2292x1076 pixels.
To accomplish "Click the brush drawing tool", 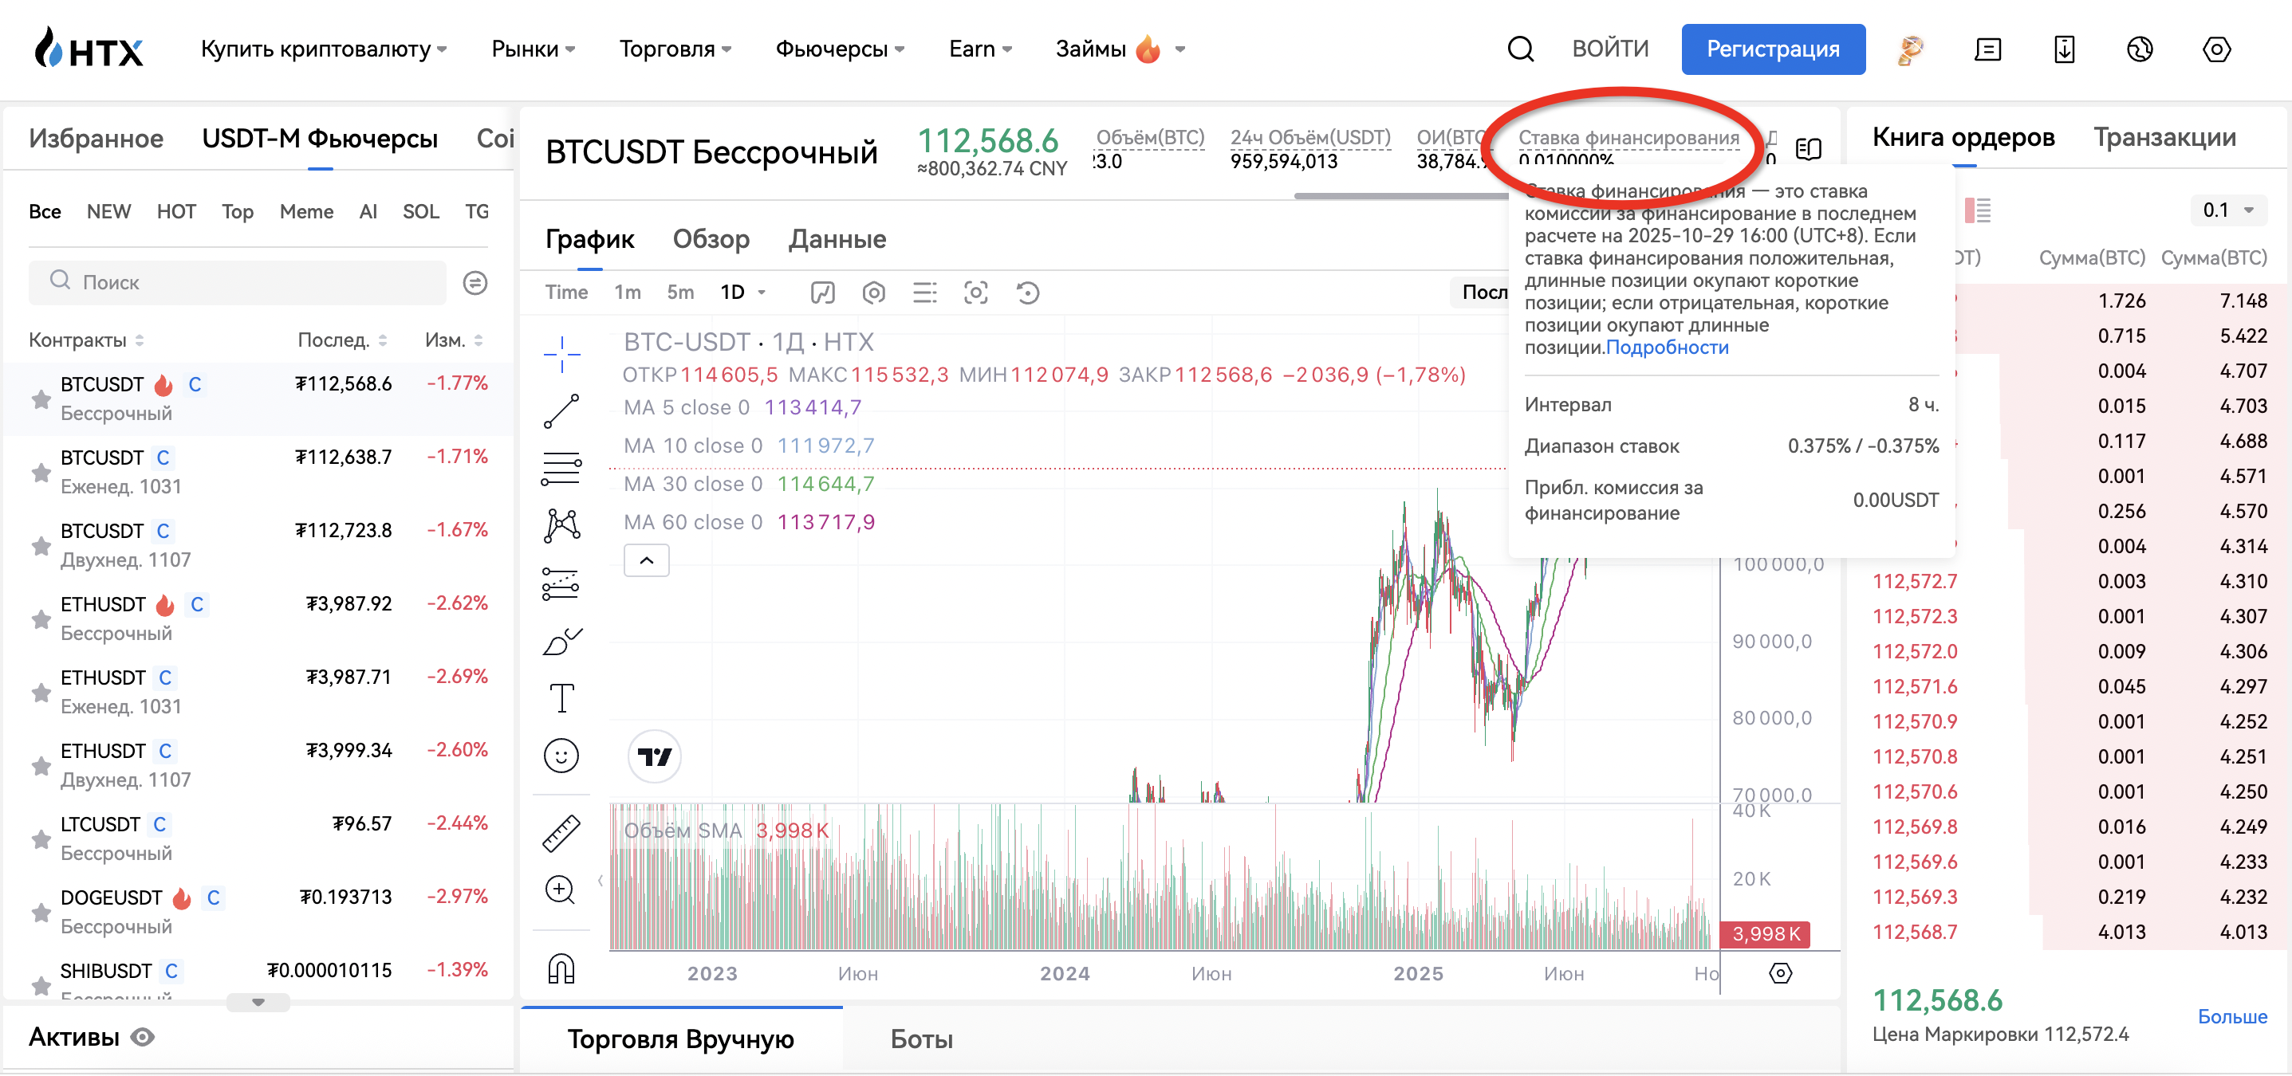I will (561, 640).
